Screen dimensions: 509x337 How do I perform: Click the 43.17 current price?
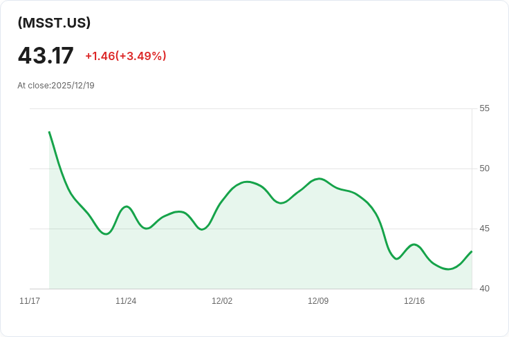tap(46, 55)
